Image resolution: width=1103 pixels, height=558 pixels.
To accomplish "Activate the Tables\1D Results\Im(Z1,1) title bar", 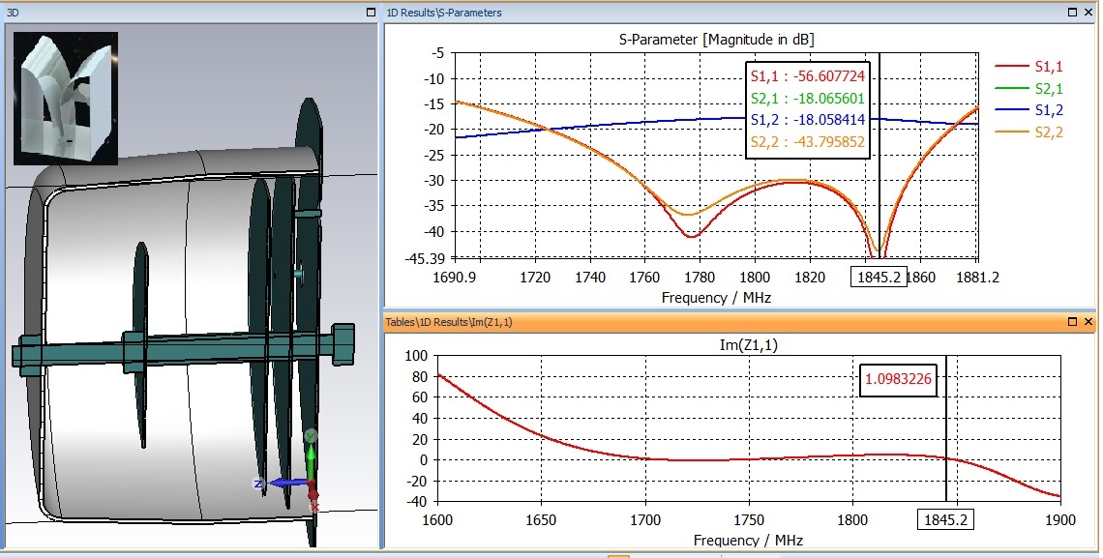I will (x=741, y=322).
